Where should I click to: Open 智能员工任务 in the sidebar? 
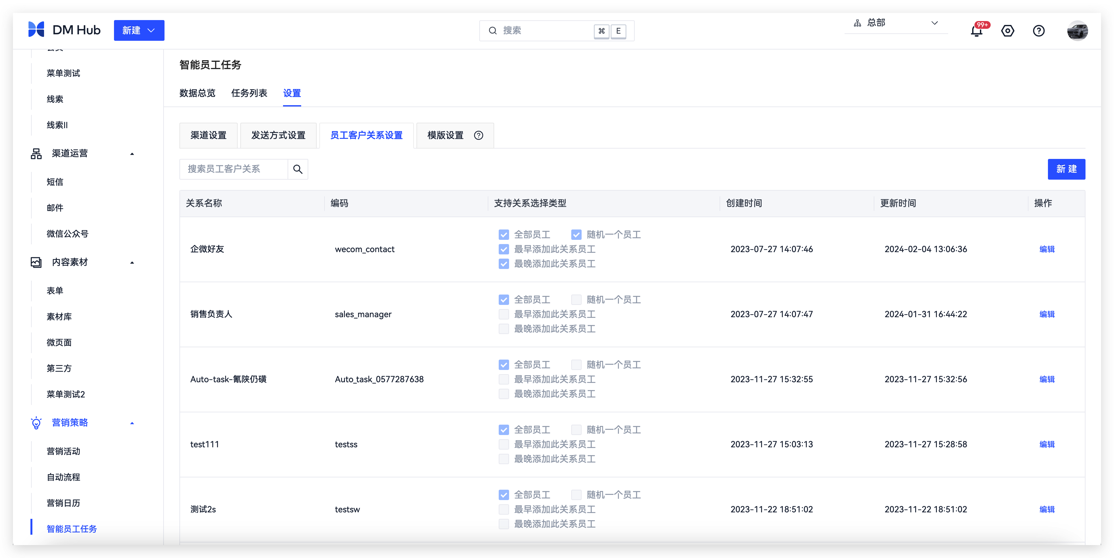pos(72,529)
